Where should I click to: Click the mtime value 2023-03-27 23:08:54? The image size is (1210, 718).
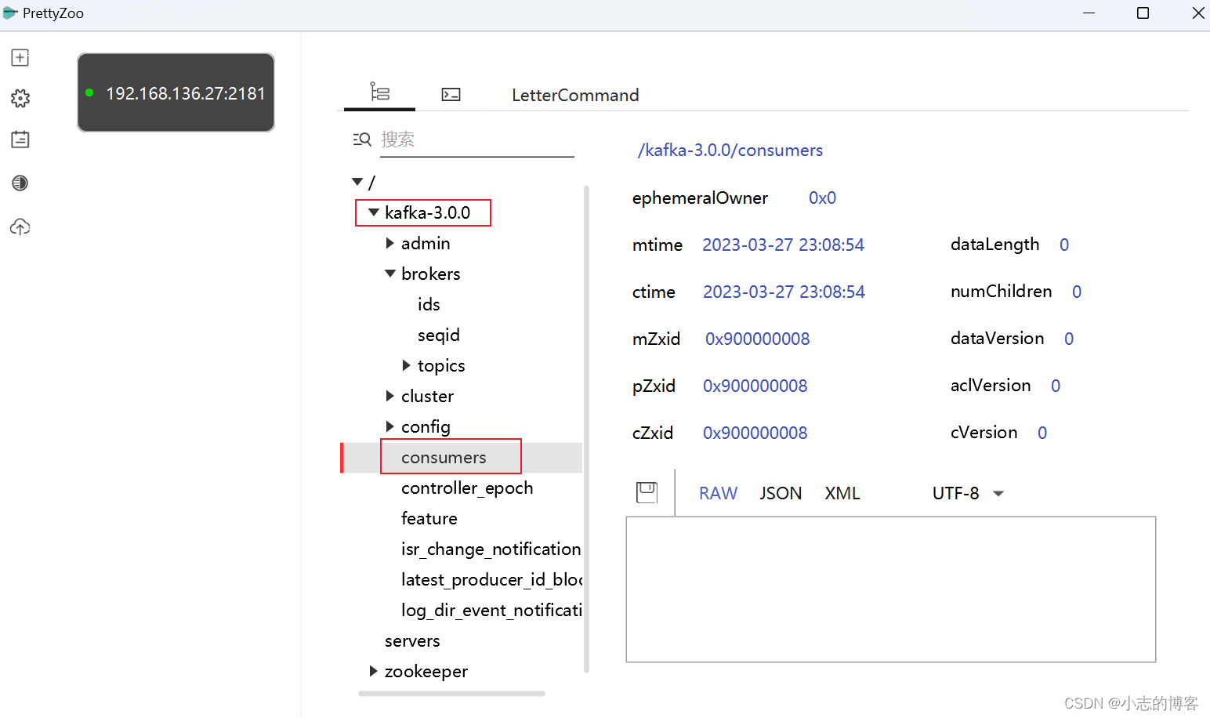coord(784,245)
